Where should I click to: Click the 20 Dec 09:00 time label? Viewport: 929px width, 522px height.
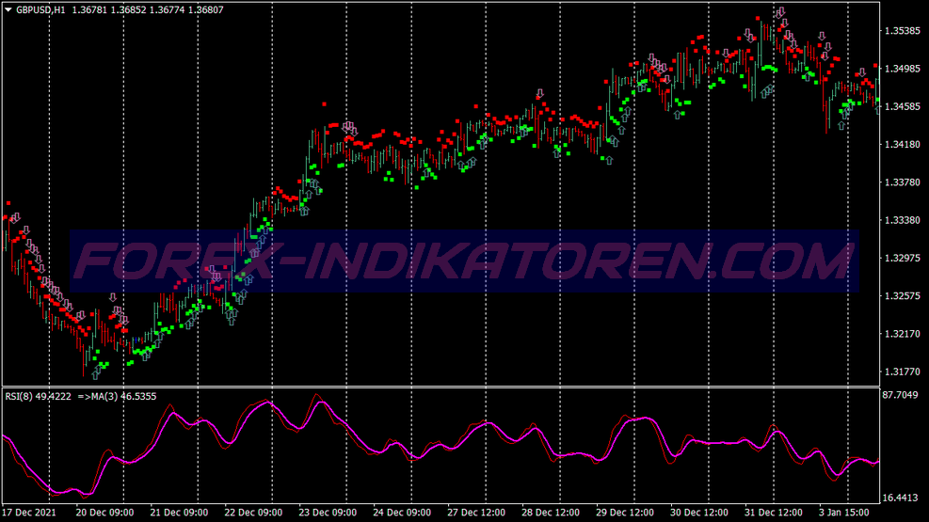tap(104, 513)
